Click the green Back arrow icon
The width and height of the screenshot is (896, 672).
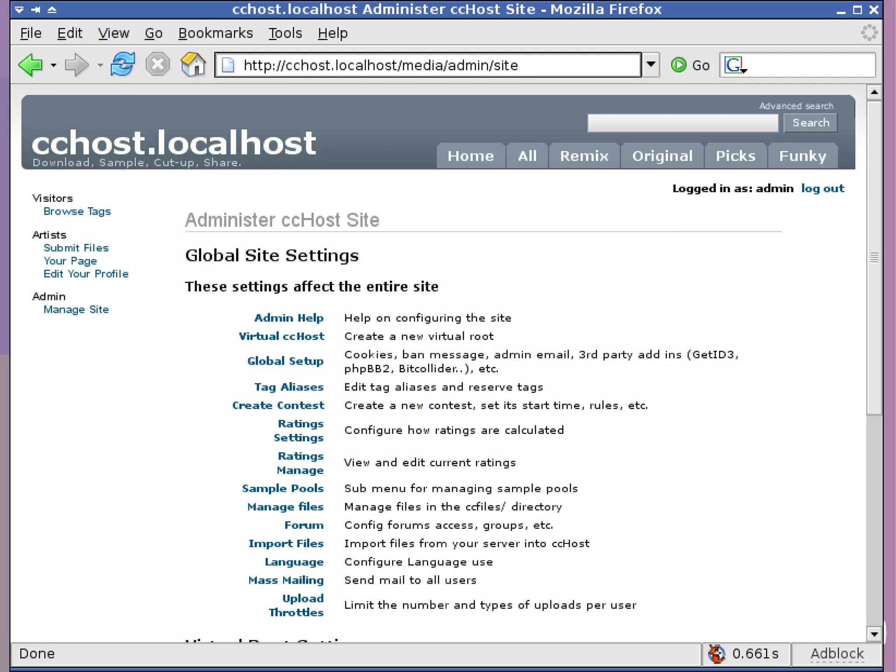click(31, 65)
